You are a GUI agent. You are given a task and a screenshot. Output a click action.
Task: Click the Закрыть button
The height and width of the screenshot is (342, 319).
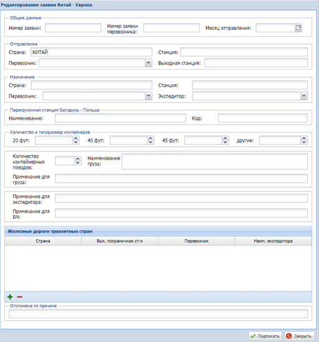click(299, 336)
